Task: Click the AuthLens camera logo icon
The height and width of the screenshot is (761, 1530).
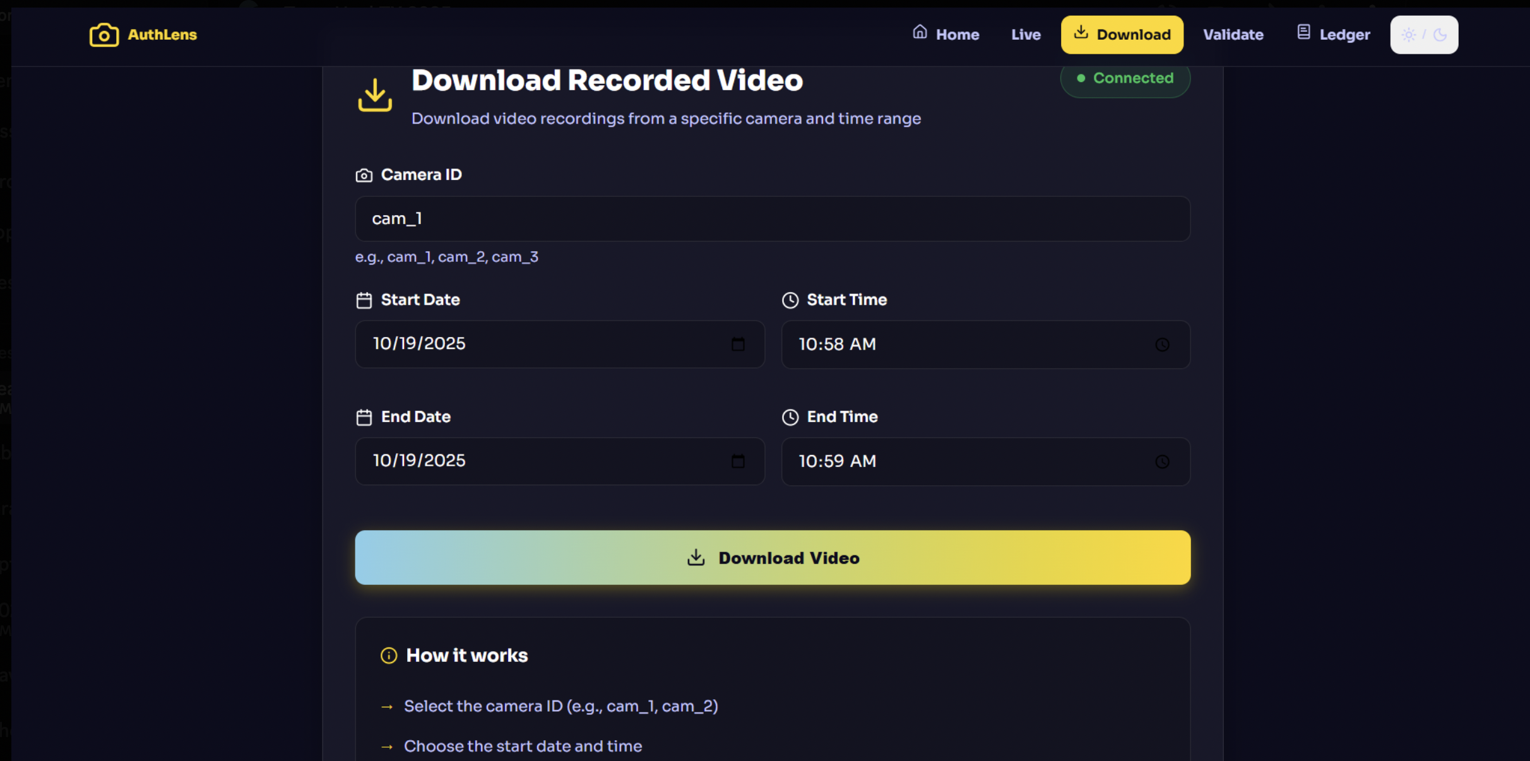Action: pyautogui.click(x=104, y=35)
